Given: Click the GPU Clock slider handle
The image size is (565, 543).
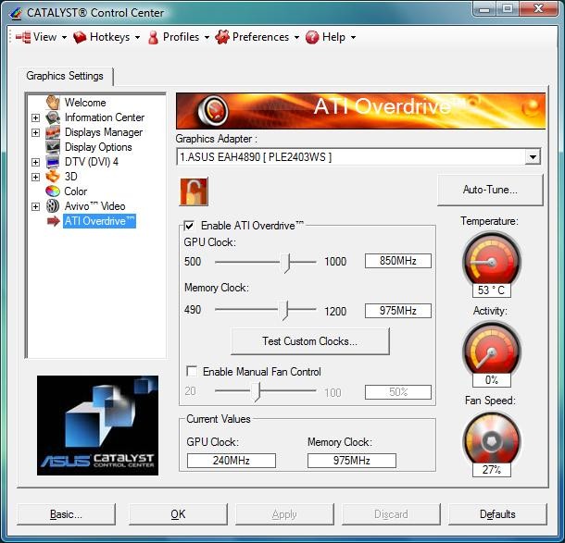Looking at the screenshot, I should (x=286, y=262).
